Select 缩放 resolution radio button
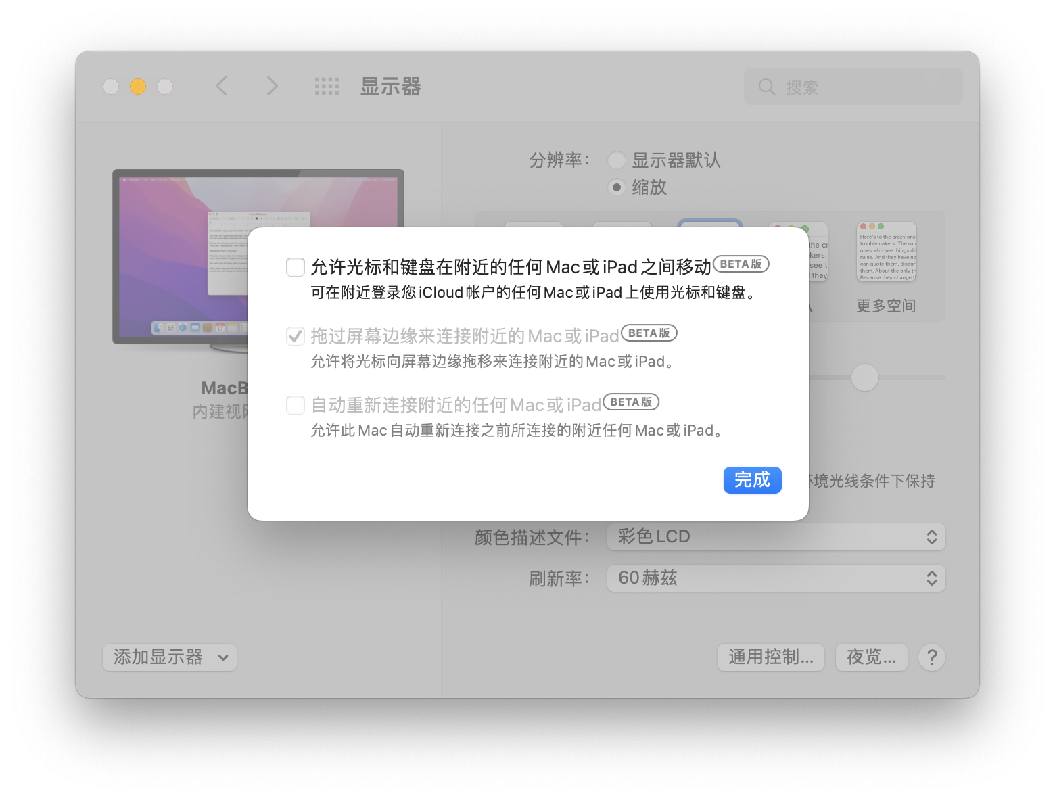Screen dimensions: 1055x798 click(616, 187)
